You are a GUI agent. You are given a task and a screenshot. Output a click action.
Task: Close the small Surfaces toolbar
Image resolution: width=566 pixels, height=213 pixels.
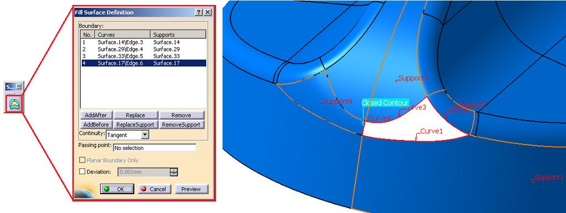19,87
